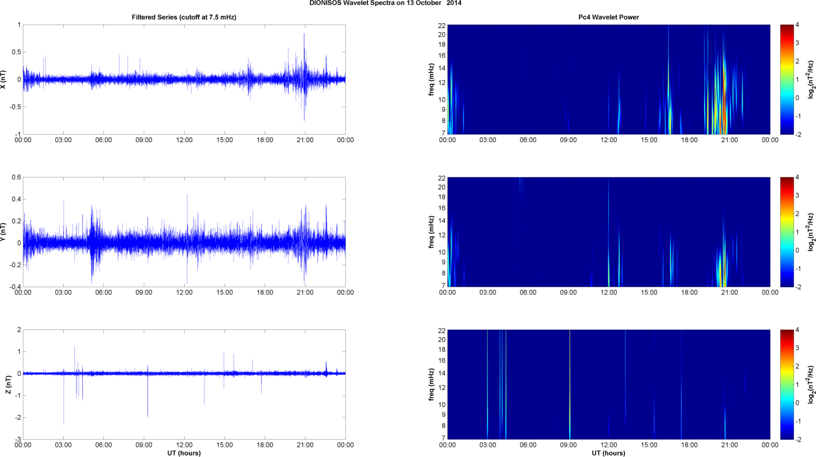Screen dimensions: 816x457
Task: Click the X component wavelet power spectrogram
Action: coord(608,79)
